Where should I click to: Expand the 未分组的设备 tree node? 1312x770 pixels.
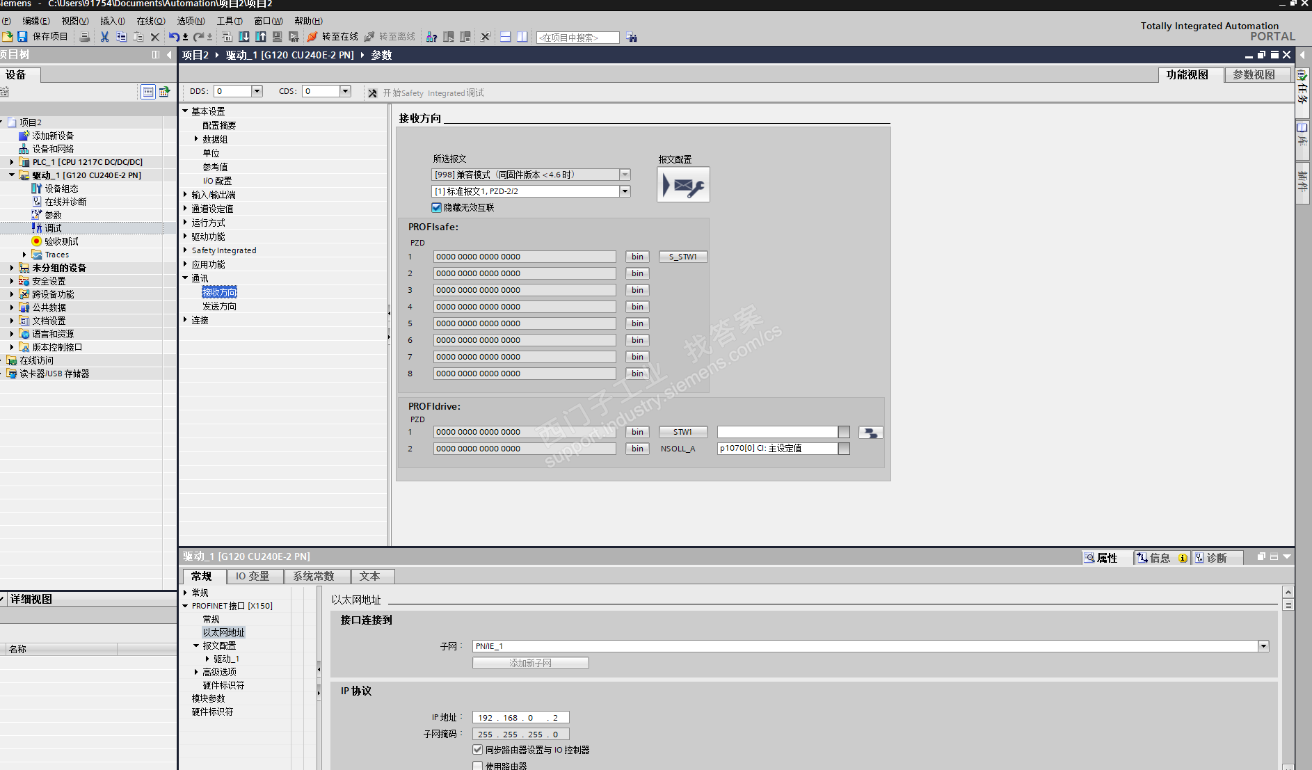tap(12, 268)
